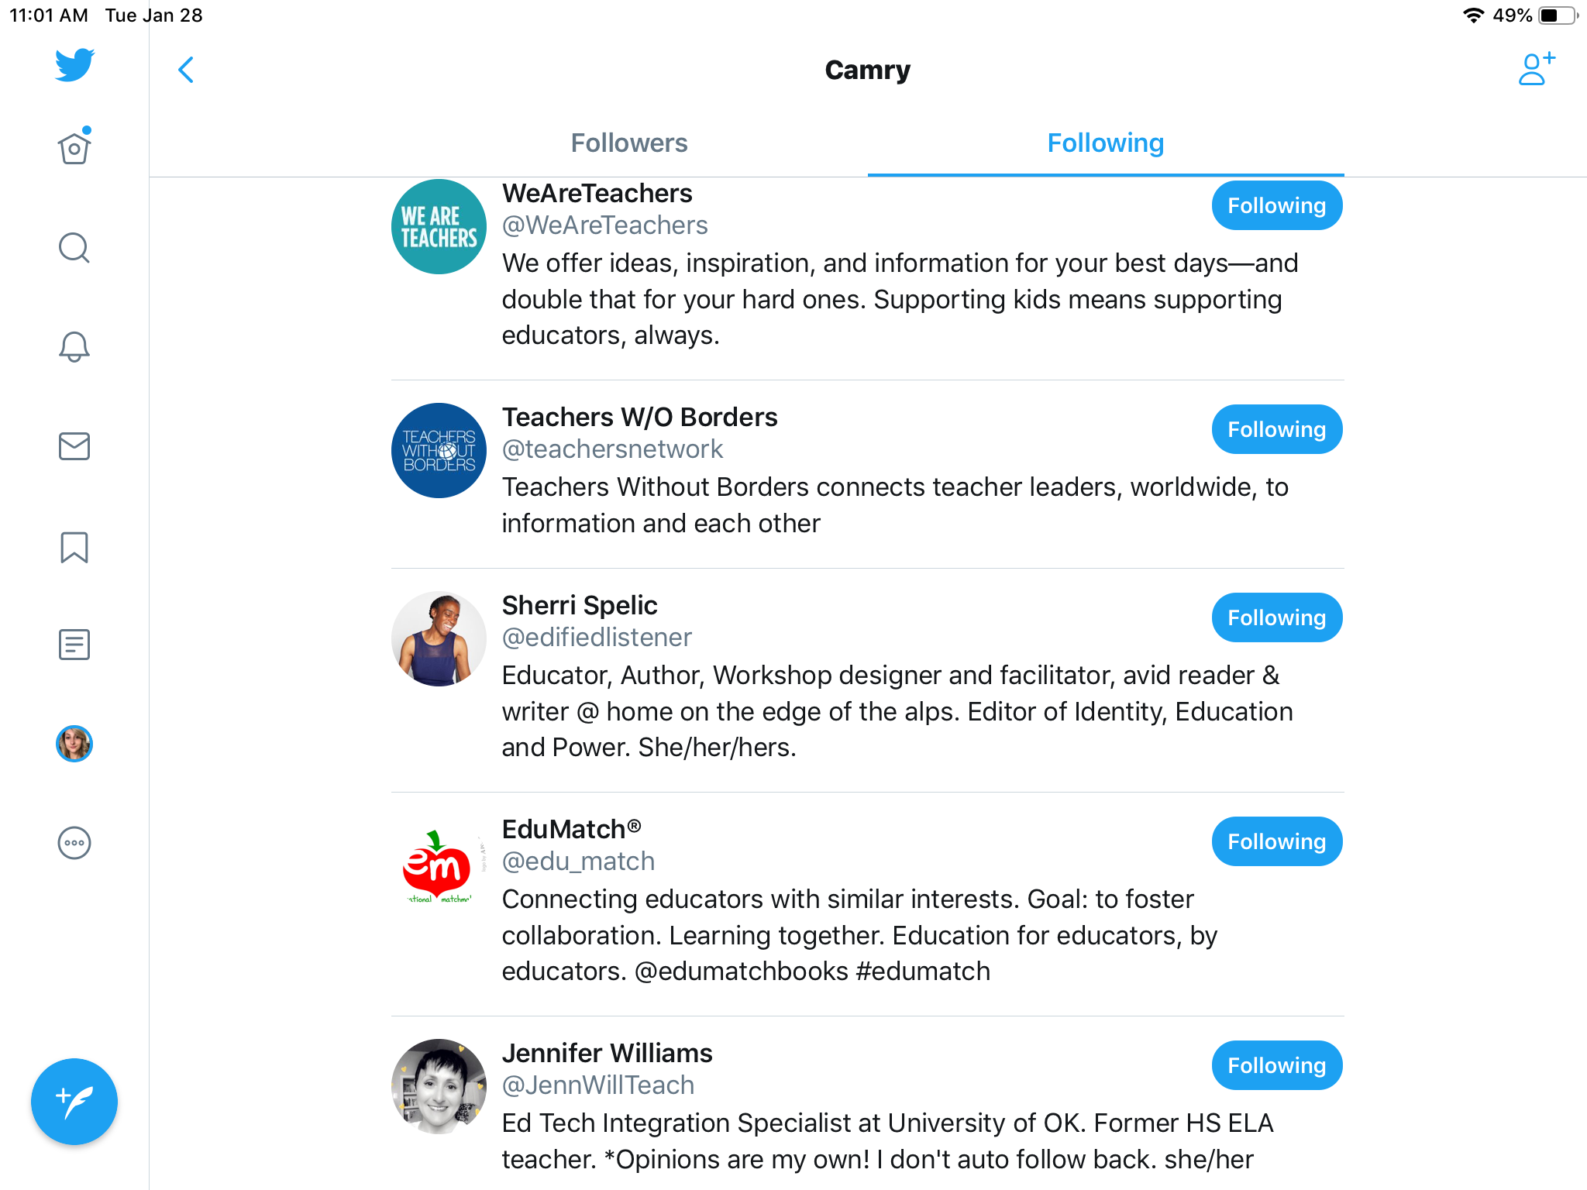Open the Home timeline icon
Viewport: 1587px width, 1190px height.
click(74, 147)
